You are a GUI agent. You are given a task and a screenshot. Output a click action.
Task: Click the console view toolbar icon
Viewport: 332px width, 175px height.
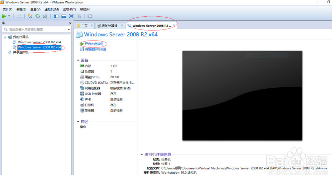pos(90,16)
